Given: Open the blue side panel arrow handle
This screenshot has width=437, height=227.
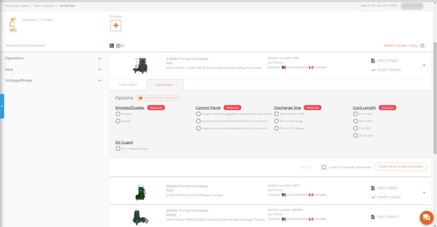Looking at the screenshot, I should (x=2, y=106).
